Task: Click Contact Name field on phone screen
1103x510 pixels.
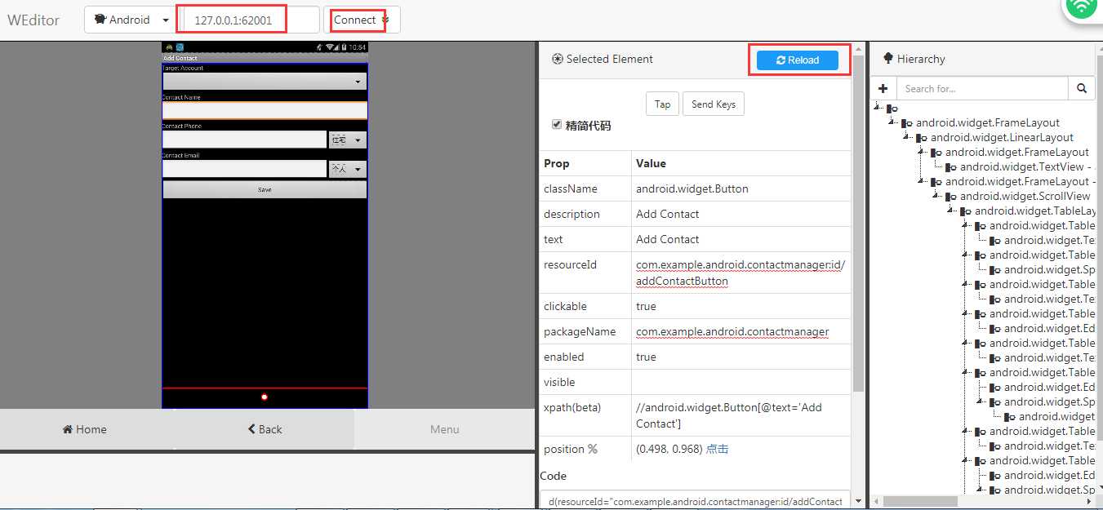Action: 265,110
